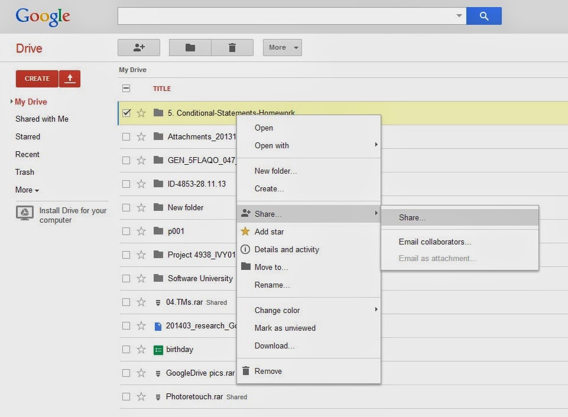Star the Photoretouch.rar file
The width and height of the screenshot is (568, 417).
point(141,397)
